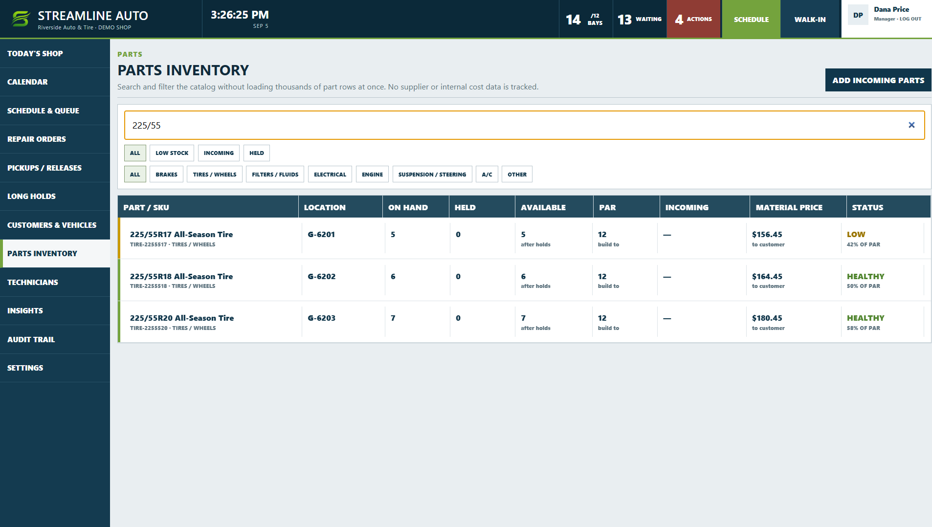This screenshot has width=932, height=527.
Task: Click Add Incoming Parts button
Action: coord(878,80)
